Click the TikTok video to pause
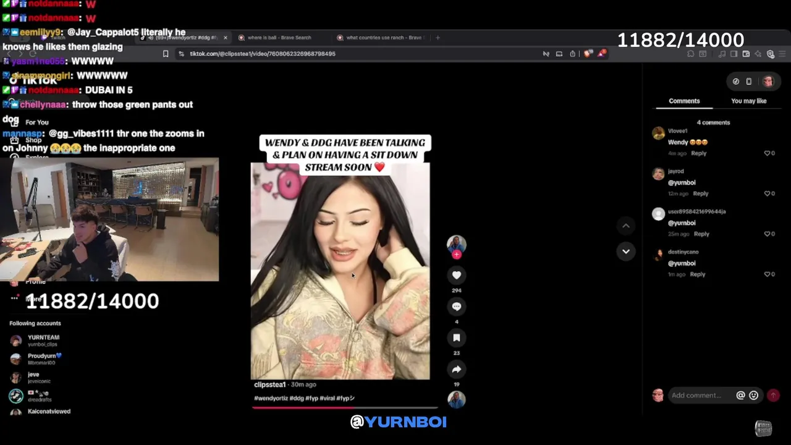The width and height of the screenshot is (791, 445). [x=340, y=272]
